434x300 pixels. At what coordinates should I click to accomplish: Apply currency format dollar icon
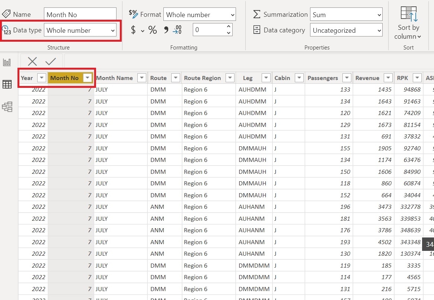pos(133,30)
